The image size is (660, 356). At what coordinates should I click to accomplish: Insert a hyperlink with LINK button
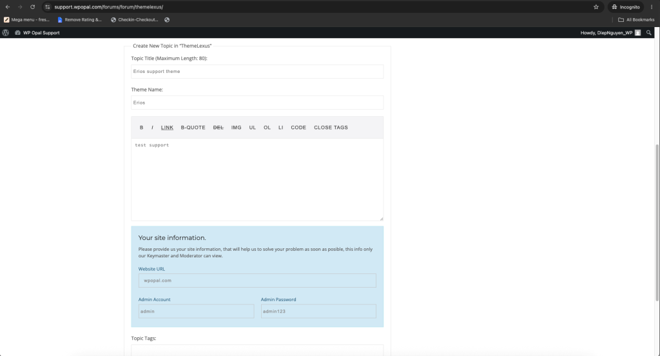pyautogui.click(x=167, y=127)
